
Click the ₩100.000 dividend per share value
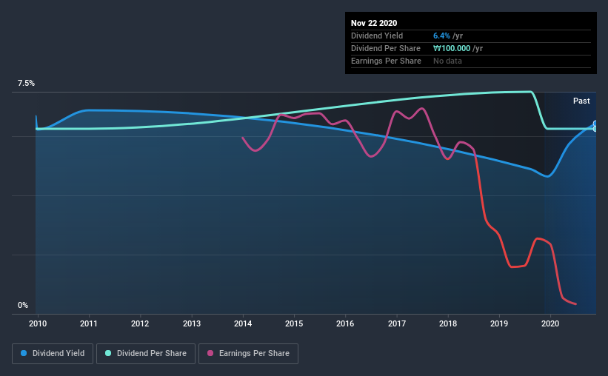click(452, 48)
